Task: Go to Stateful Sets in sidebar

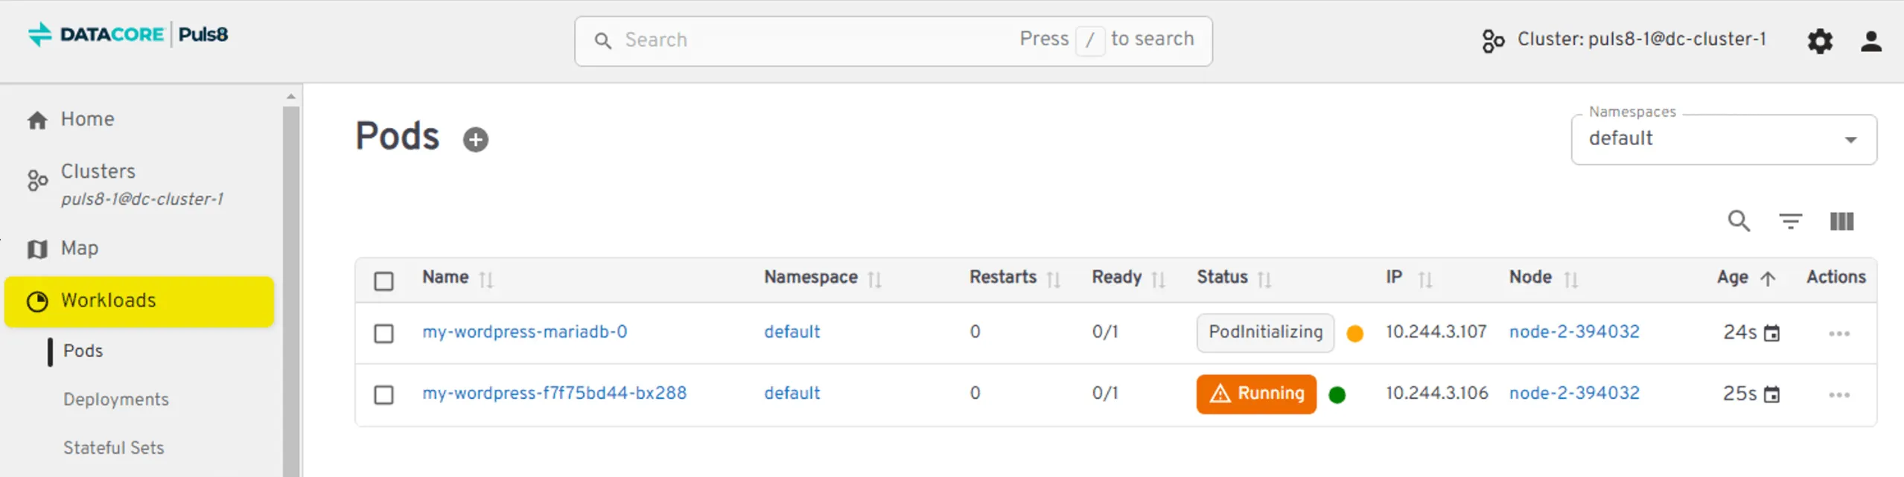Action: pos(114,448)
